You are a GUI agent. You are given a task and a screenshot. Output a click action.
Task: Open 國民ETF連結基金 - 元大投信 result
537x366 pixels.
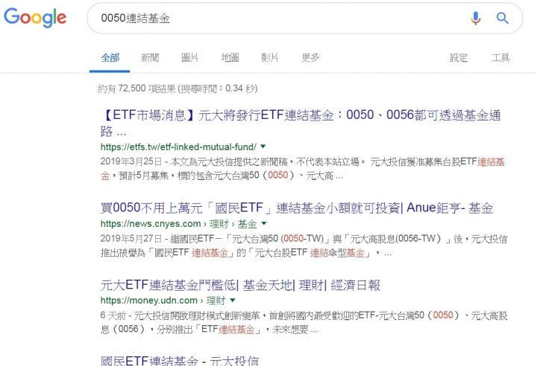pyautogui.click(x=180, y=361)
